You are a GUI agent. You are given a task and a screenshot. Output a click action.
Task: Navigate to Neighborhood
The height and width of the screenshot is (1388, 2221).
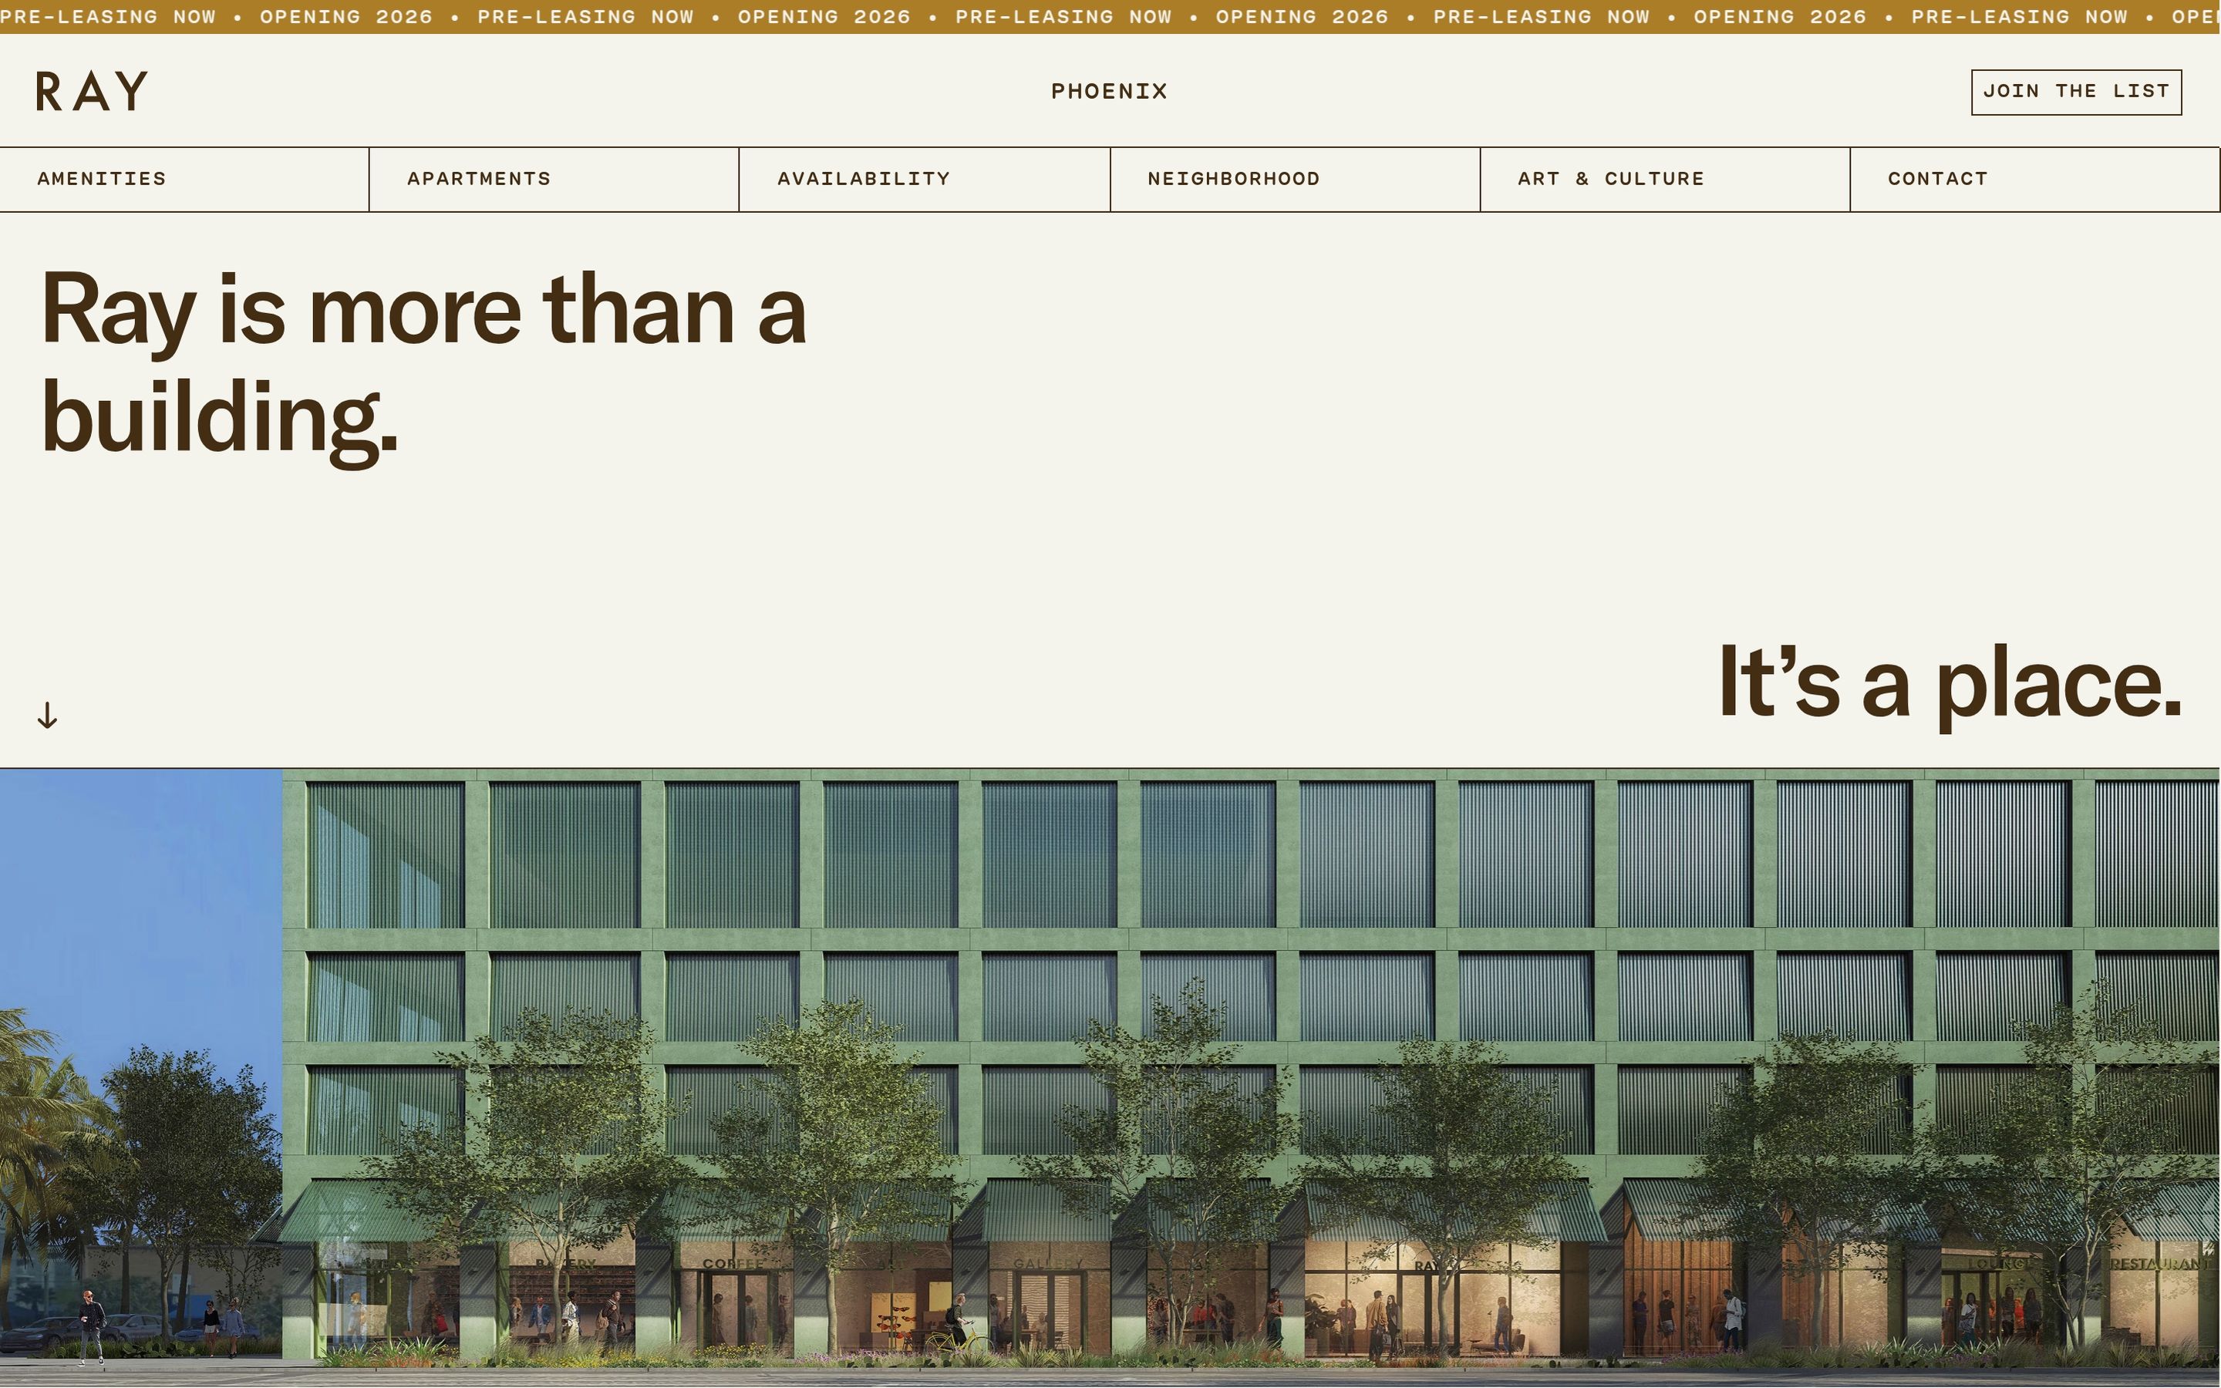point(1233,179)
